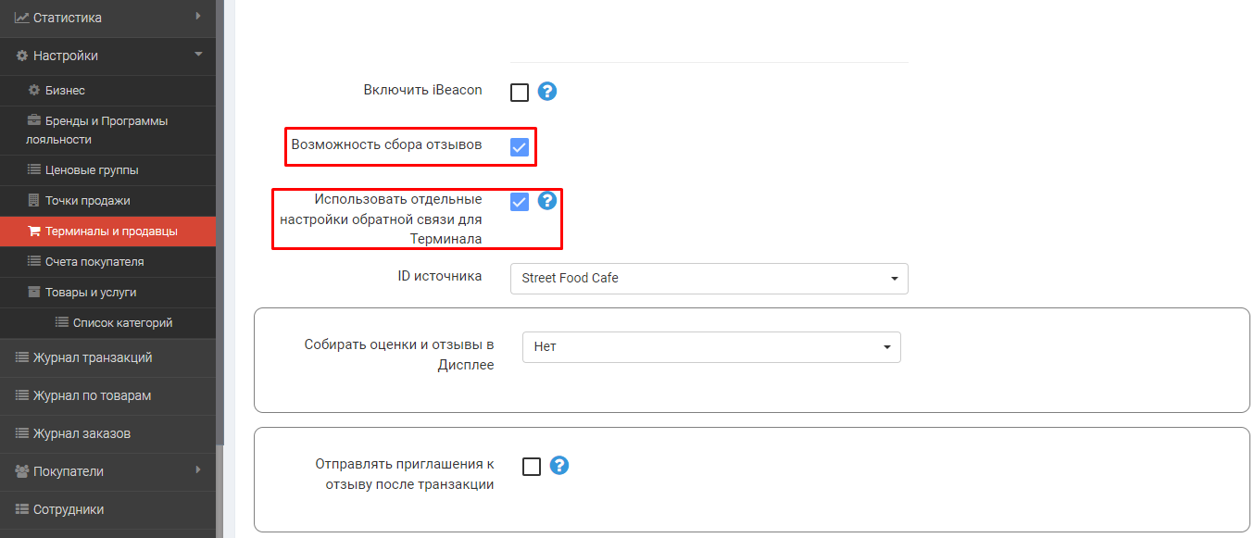Screen dimensions: 1255x538
Task: Go to Товары и услуги menu item
Action: coord(90,293)
